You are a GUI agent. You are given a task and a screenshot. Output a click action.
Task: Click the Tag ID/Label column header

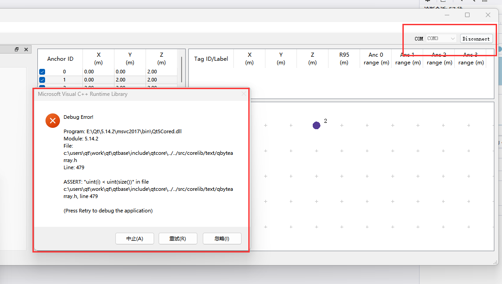click(x=211, y=59)
